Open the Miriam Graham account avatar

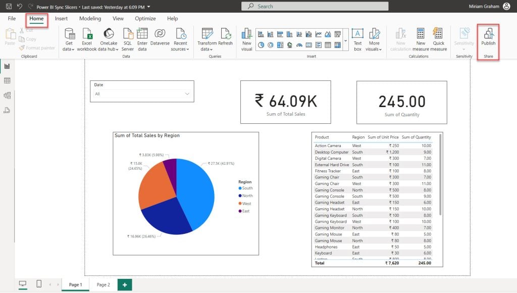point(507,6)
